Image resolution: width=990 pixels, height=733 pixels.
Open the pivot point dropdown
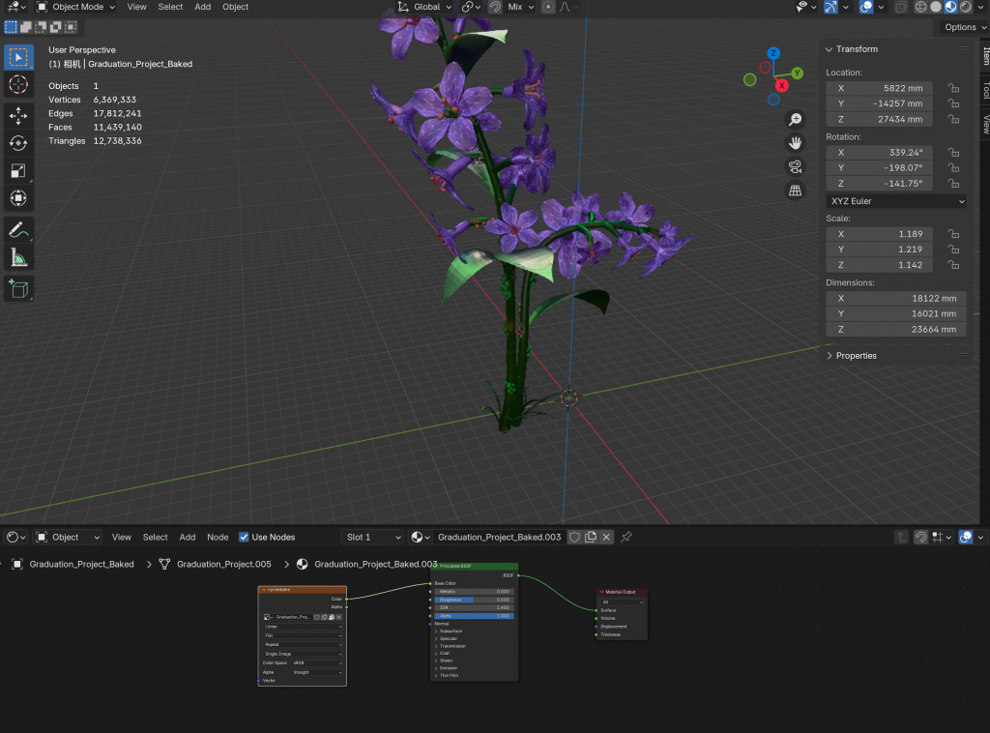[x=471, y=7]
